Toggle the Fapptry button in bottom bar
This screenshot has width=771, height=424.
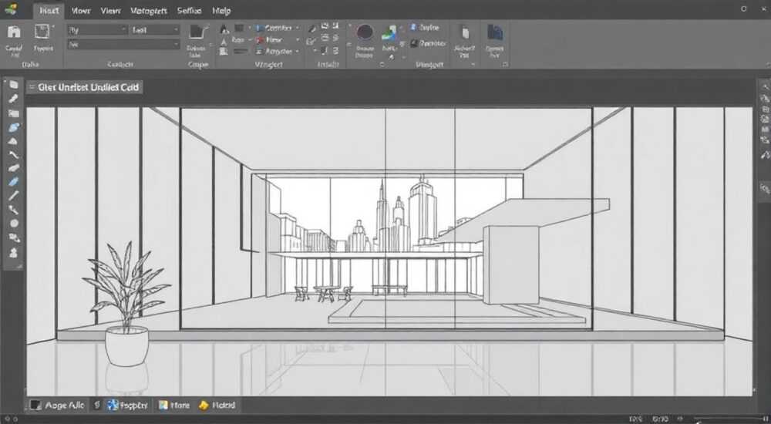[x=128, y=405]
